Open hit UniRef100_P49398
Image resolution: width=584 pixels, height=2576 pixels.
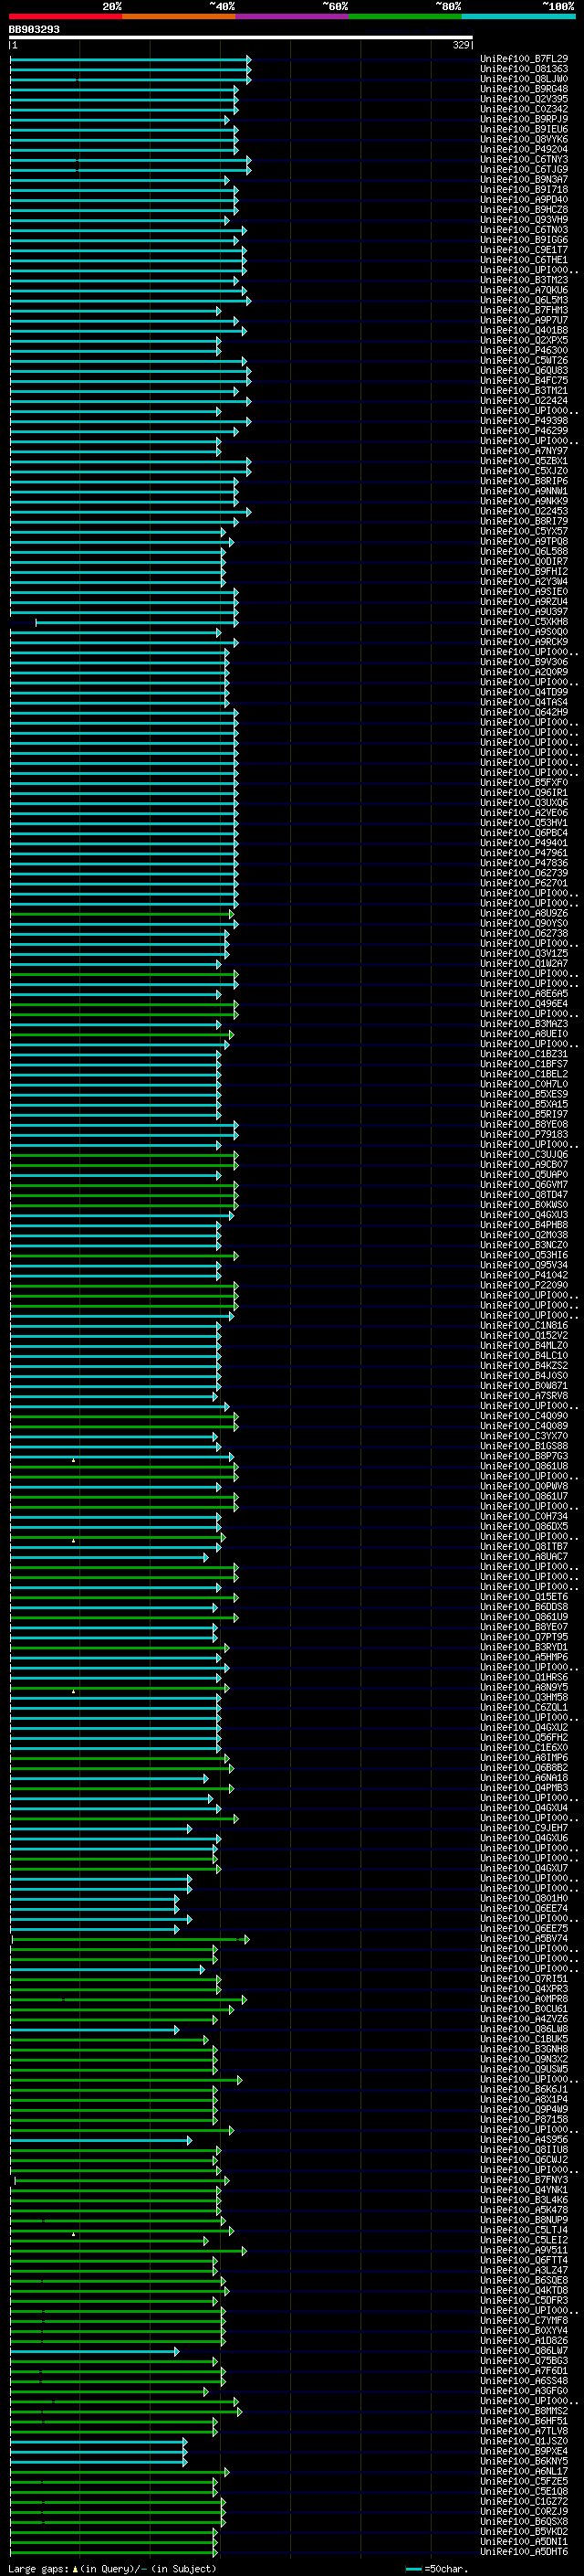click(x=524, y=421)
